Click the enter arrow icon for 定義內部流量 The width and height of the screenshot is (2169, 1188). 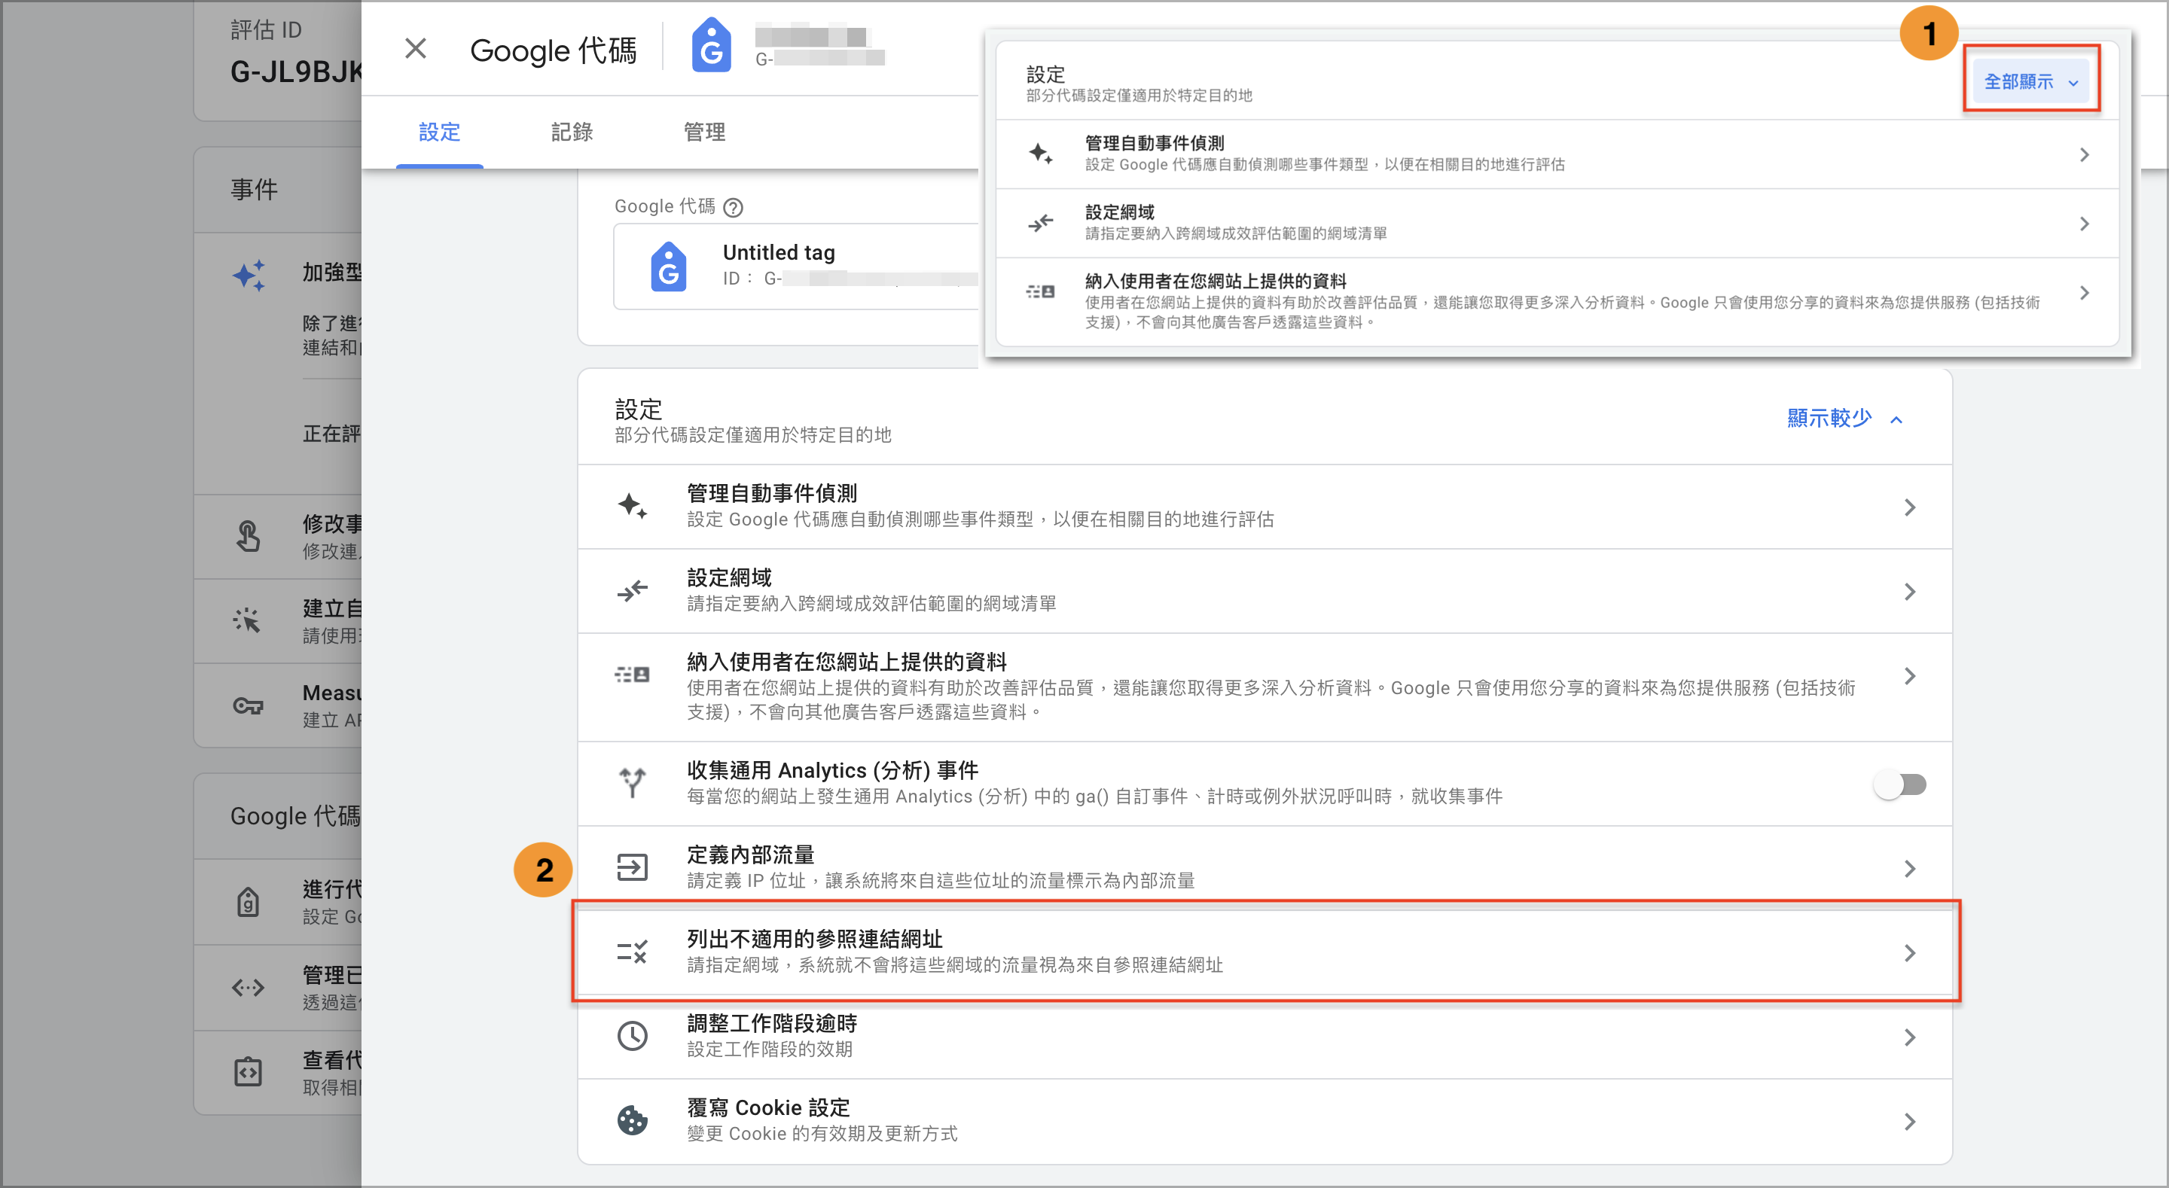(x=633, y=867)
